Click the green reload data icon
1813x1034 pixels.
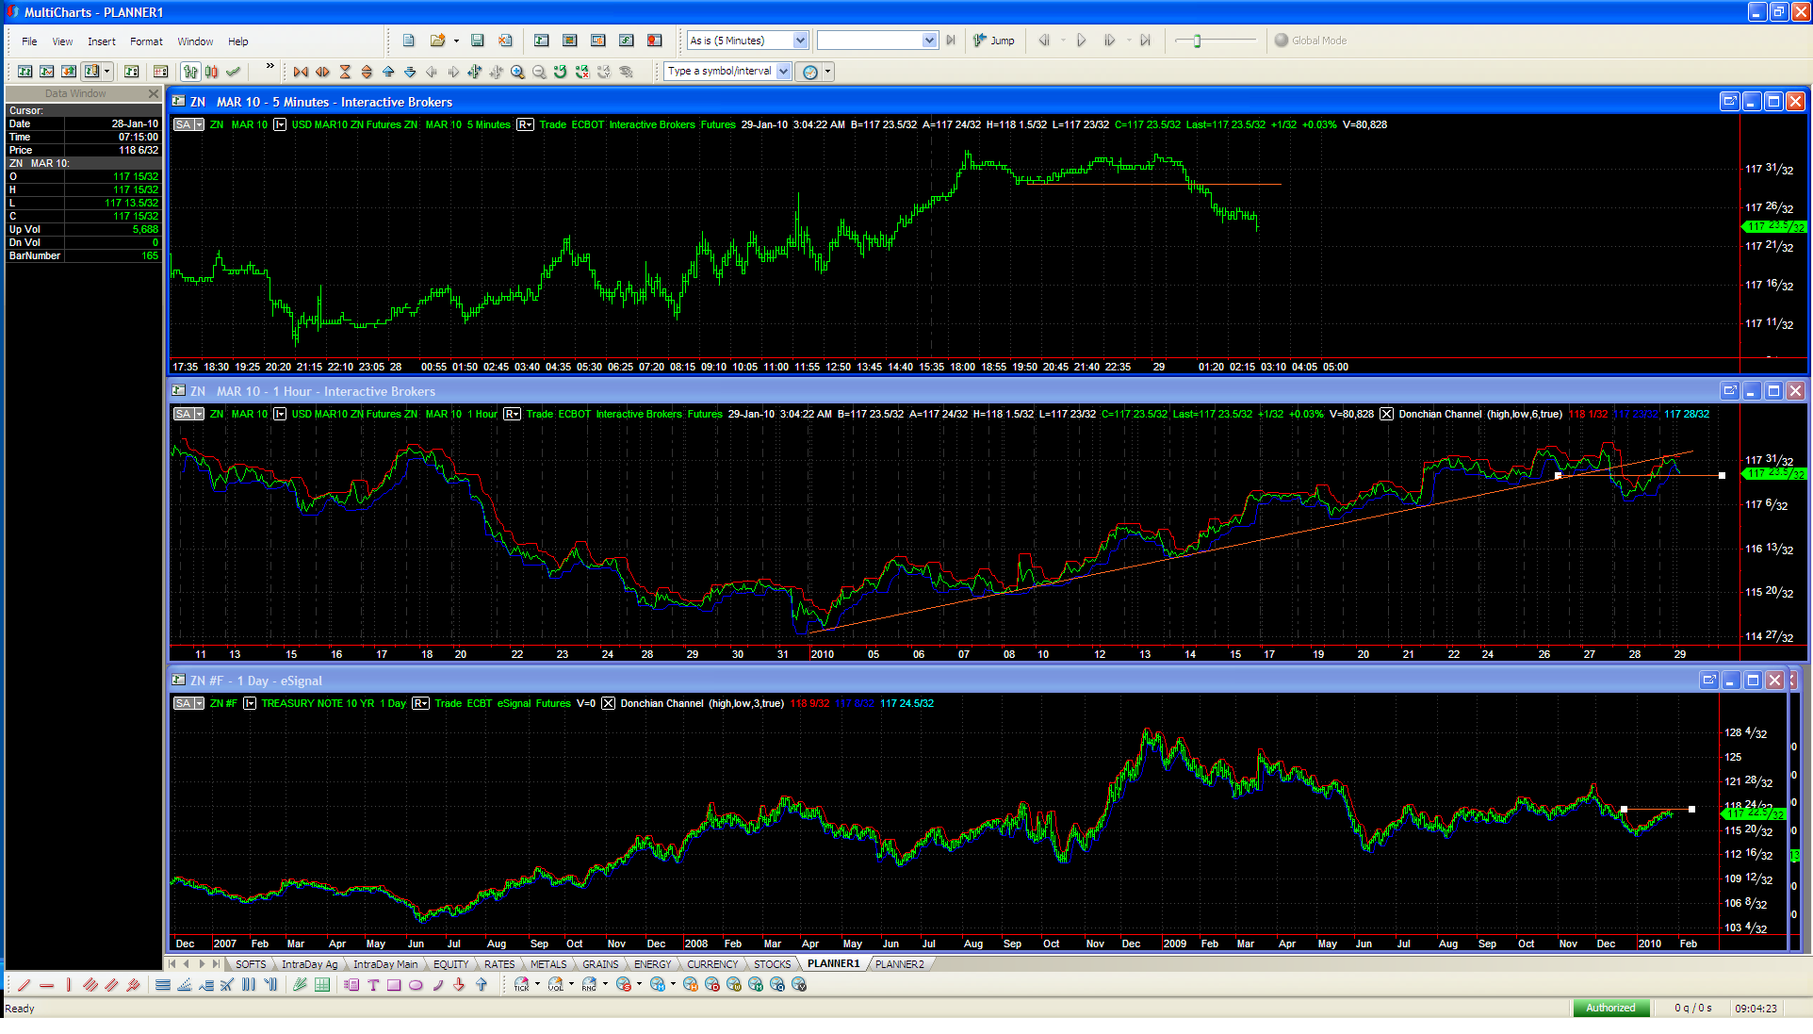click(x=561, y=72)
